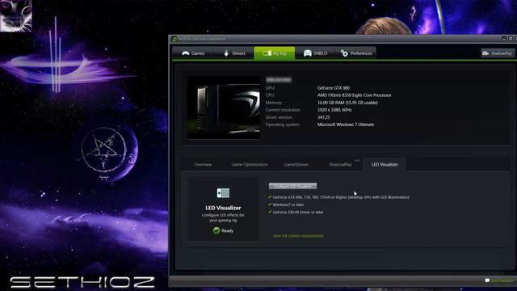Click the checkmark beside GeForce GTX 690 line
Screen dimensions: 517x291
[270, 197]
